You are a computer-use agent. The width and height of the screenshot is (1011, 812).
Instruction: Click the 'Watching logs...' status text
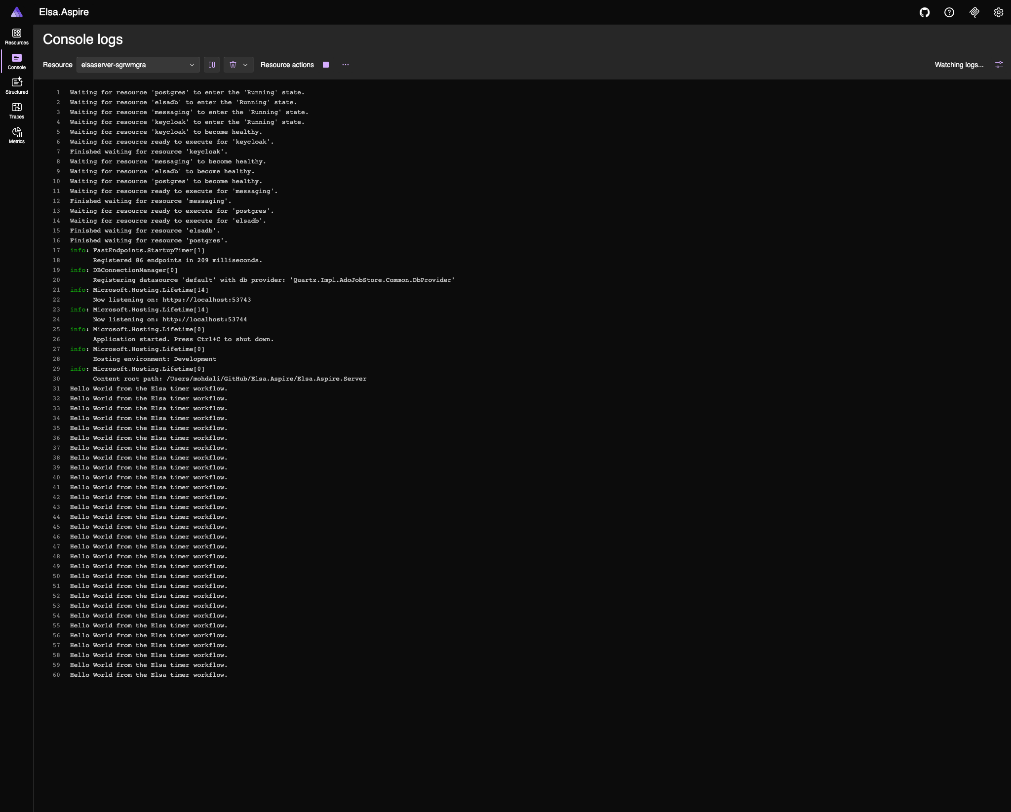coord(959,65)
